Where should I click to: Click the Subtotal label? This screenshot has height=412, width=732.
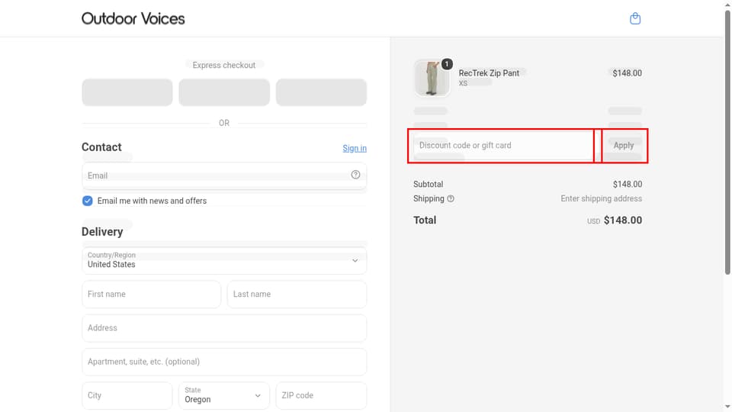pos(428,184)
